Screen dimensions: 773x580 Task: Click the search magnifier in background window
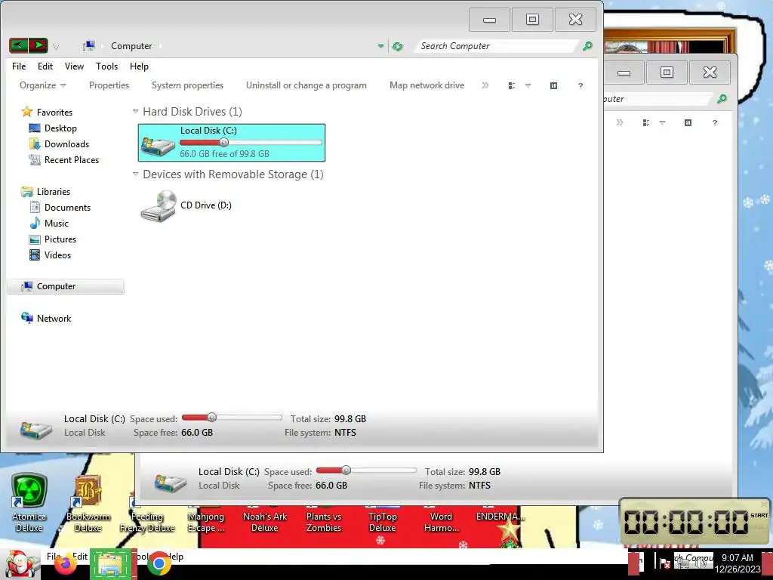pyautogui.click(x=722, y=99)
